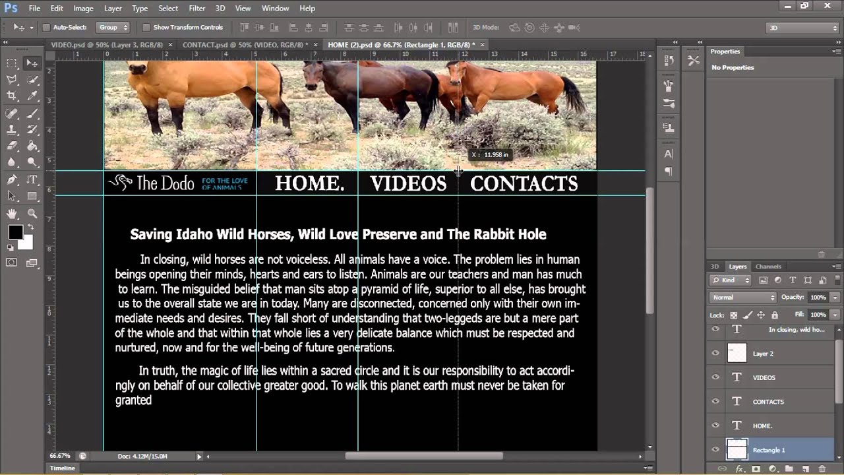Select the Rectangular Marquee tool
The width and height of the screenshot is (844, 475).
click(12, 63)
